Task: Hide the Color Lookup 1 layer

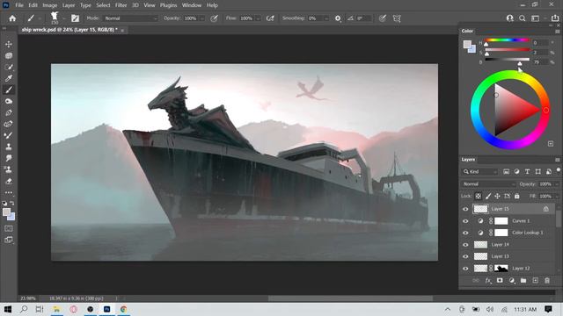Action: click(465, 233)
